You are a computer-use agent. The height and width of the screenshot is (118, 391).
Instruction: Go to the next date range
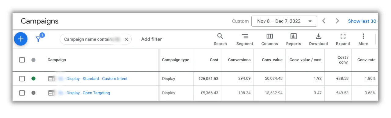[337, 21]
